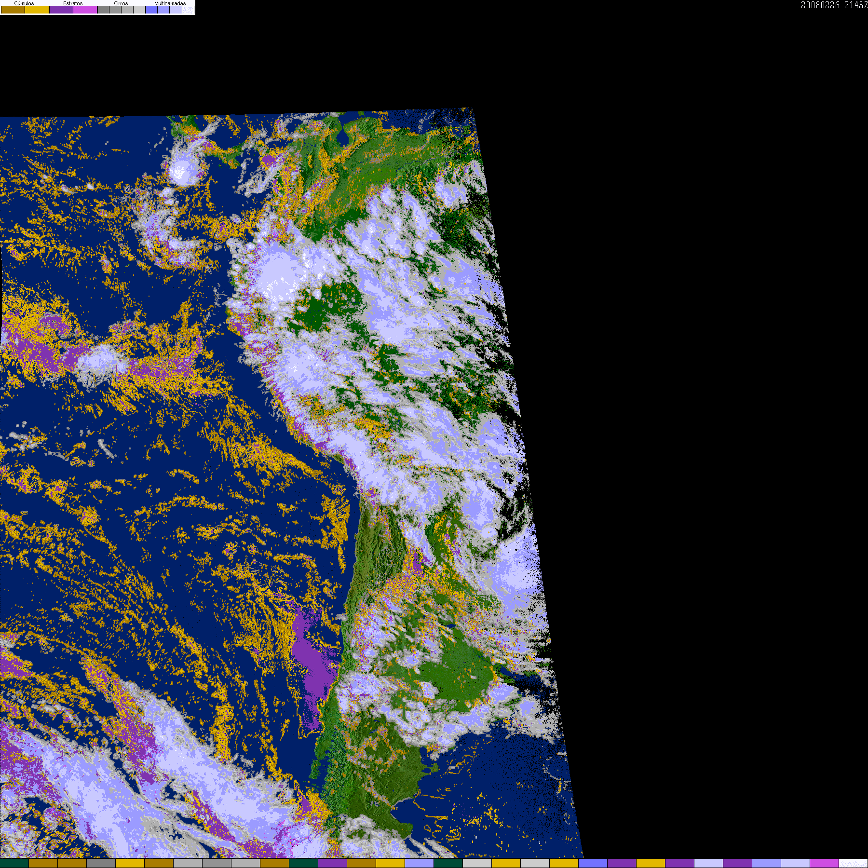Click the dark purple Estratos legend swatch
The image size is (868, 868).
[x=61, y=10]
